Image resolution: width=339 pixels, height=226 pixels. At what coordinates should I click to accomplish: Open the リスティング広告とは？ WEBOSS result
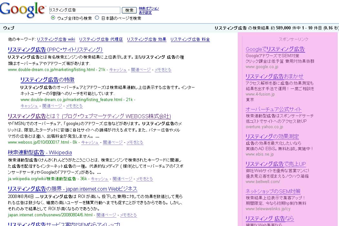click(89, 116)
